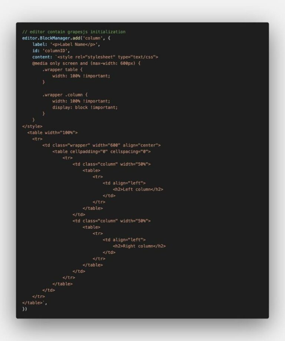
Task: Select the label property line
Action: pyautogui.click(x=66, y=44)
